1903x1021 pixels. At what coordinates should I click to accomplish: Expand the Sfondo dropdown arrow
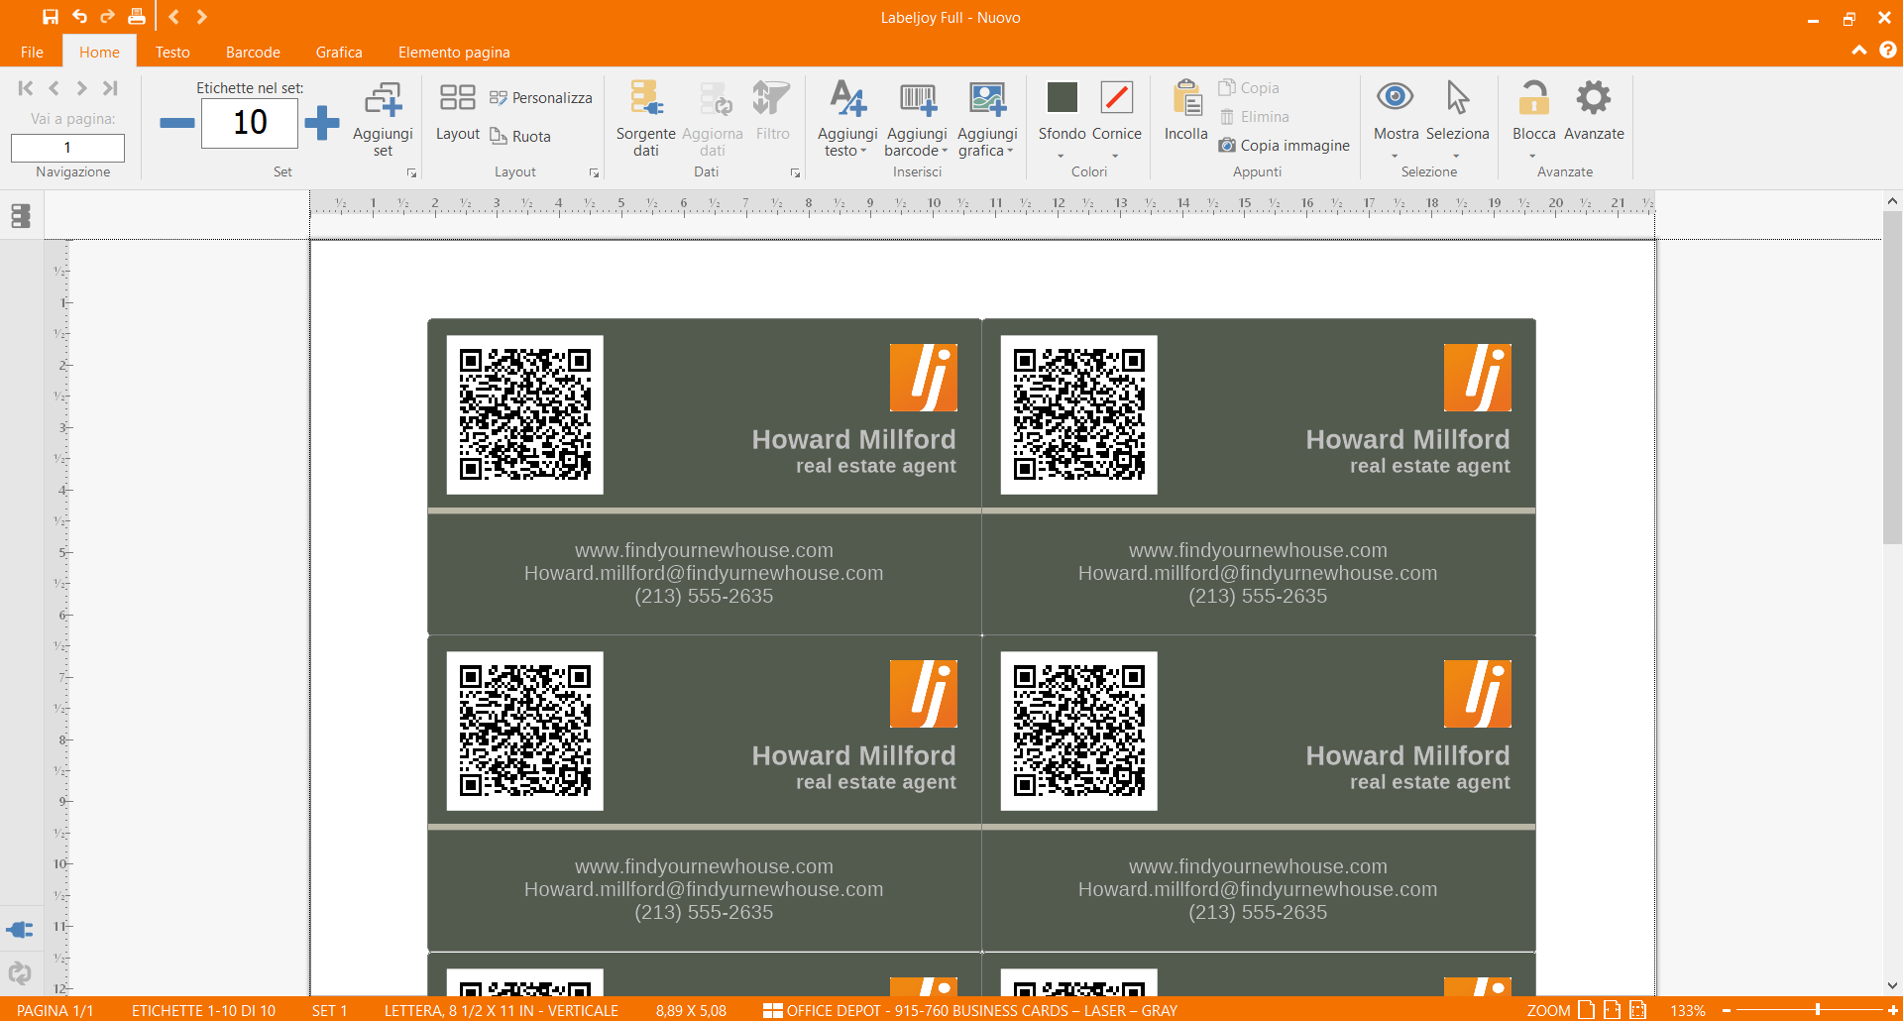(1061, 156)
